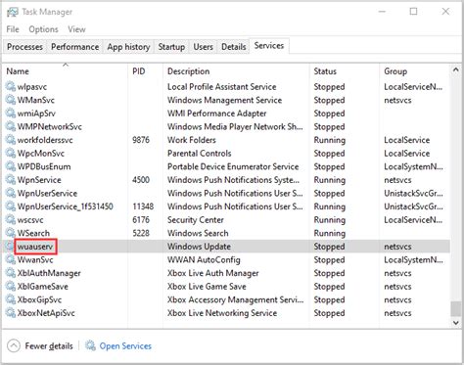This screenshot has width=464, height=365.
Task: Select the Parental Controls description
Action: 199,154
